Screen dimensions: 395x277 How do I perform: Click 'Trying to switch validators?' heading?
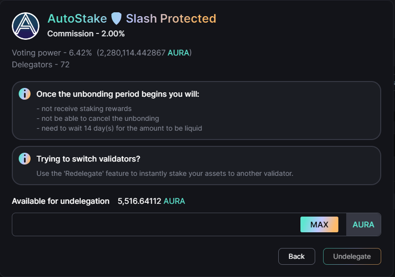88,159
